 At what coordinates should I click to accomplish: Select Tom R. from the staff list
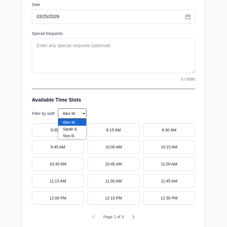(x=69, y=136)
